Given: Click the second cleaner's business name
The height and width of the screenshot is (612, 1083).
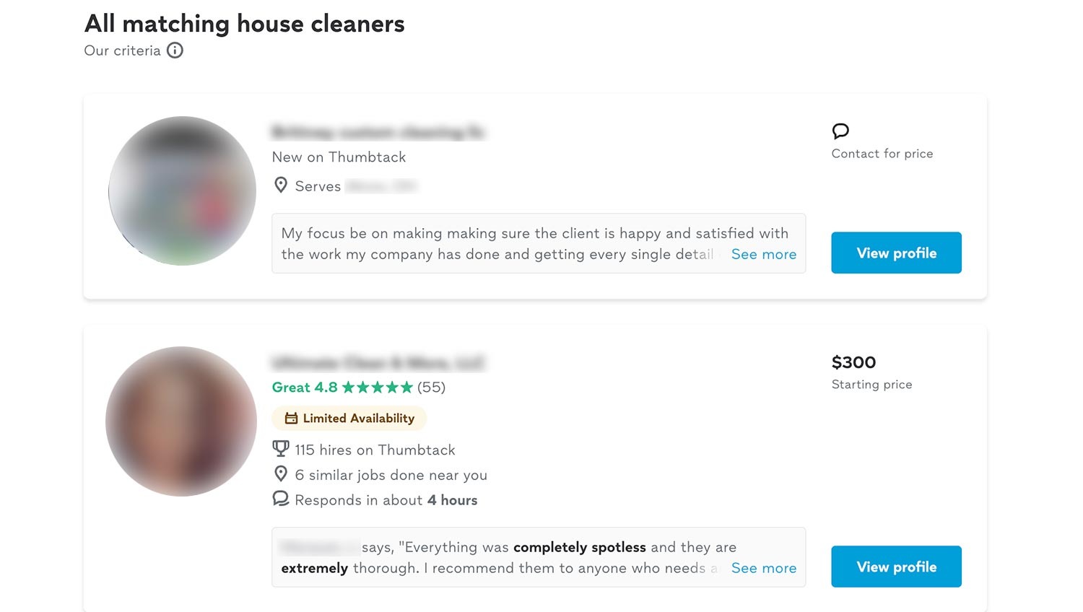Looking at the screenshot, I should 378,362.
